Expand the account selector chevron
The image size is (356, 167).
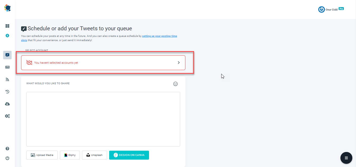179,62
